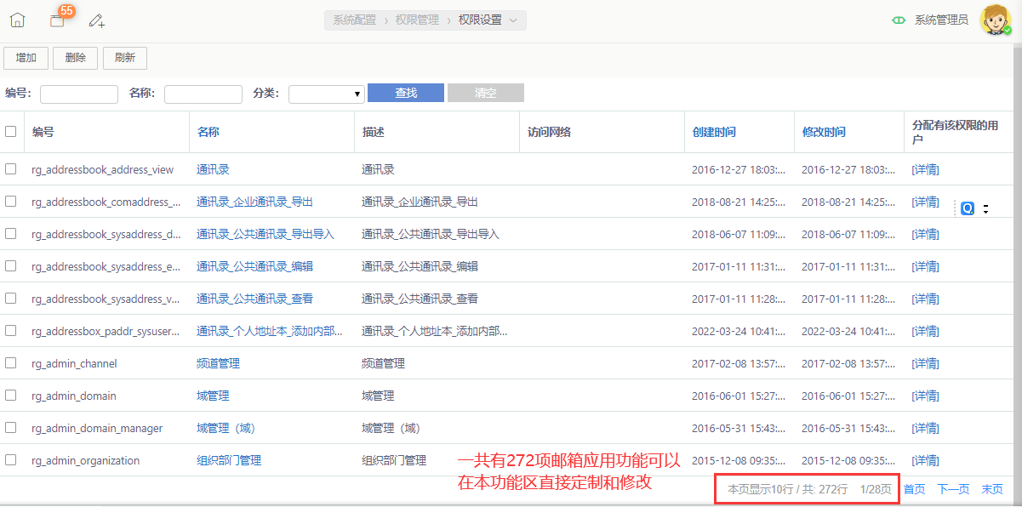This screenshot has width=1022, height=507.
Task: Navigate to 权限管理 breadcrumb item
Action: pyautogui.click(x=417, y=20)
